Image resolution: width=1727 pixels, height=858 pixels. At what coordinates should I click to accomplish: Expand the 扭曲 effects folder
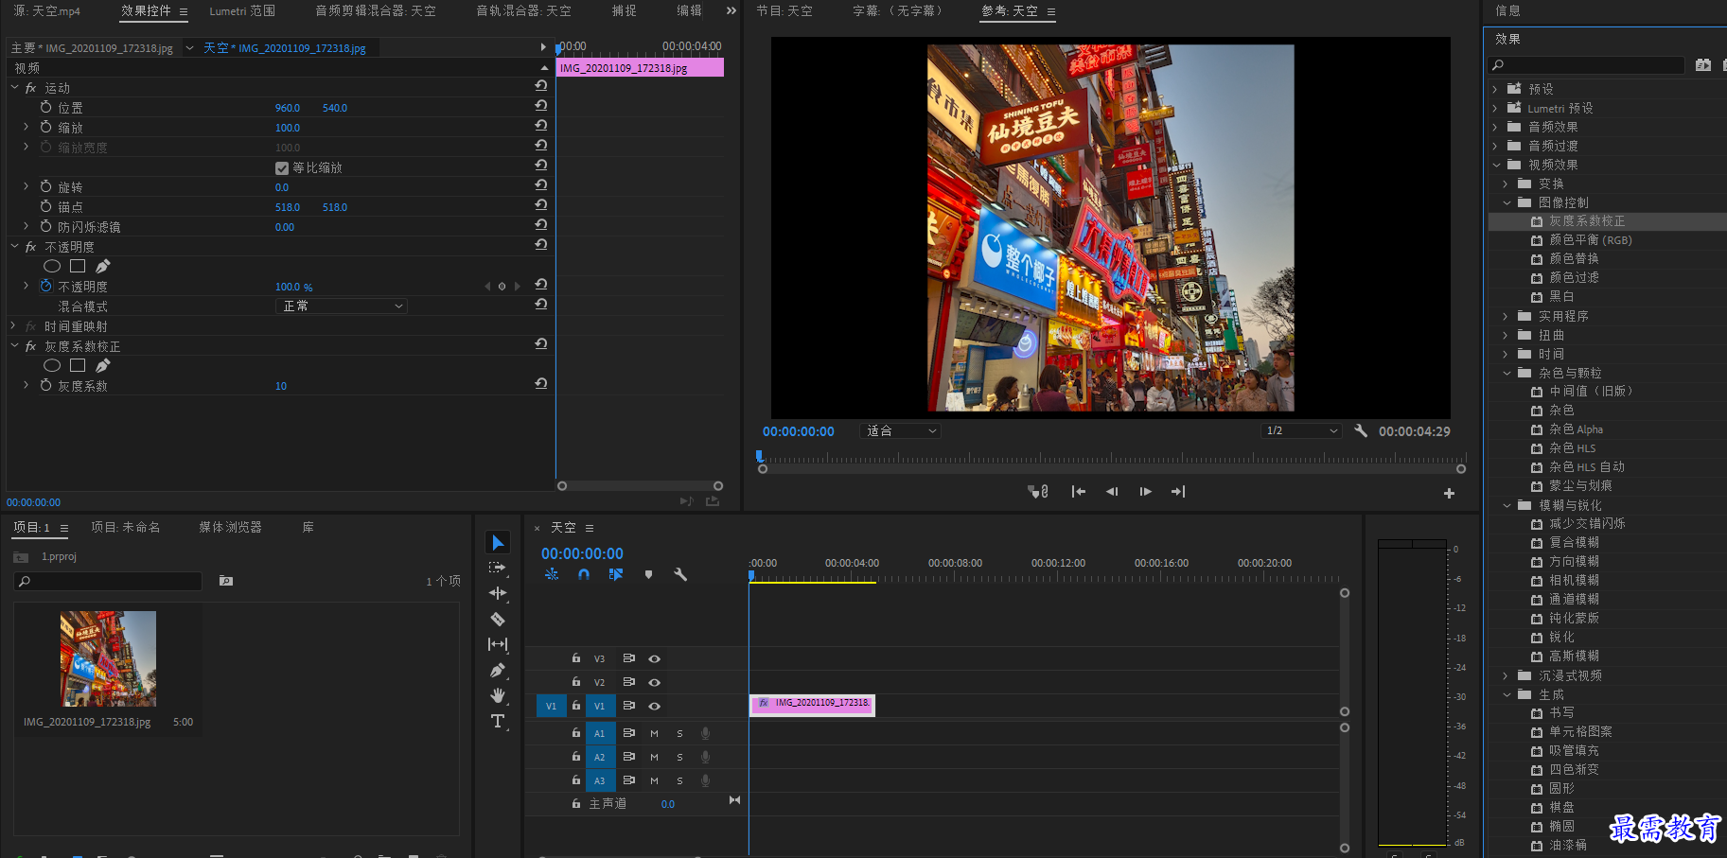click(x=1506, y=335)
